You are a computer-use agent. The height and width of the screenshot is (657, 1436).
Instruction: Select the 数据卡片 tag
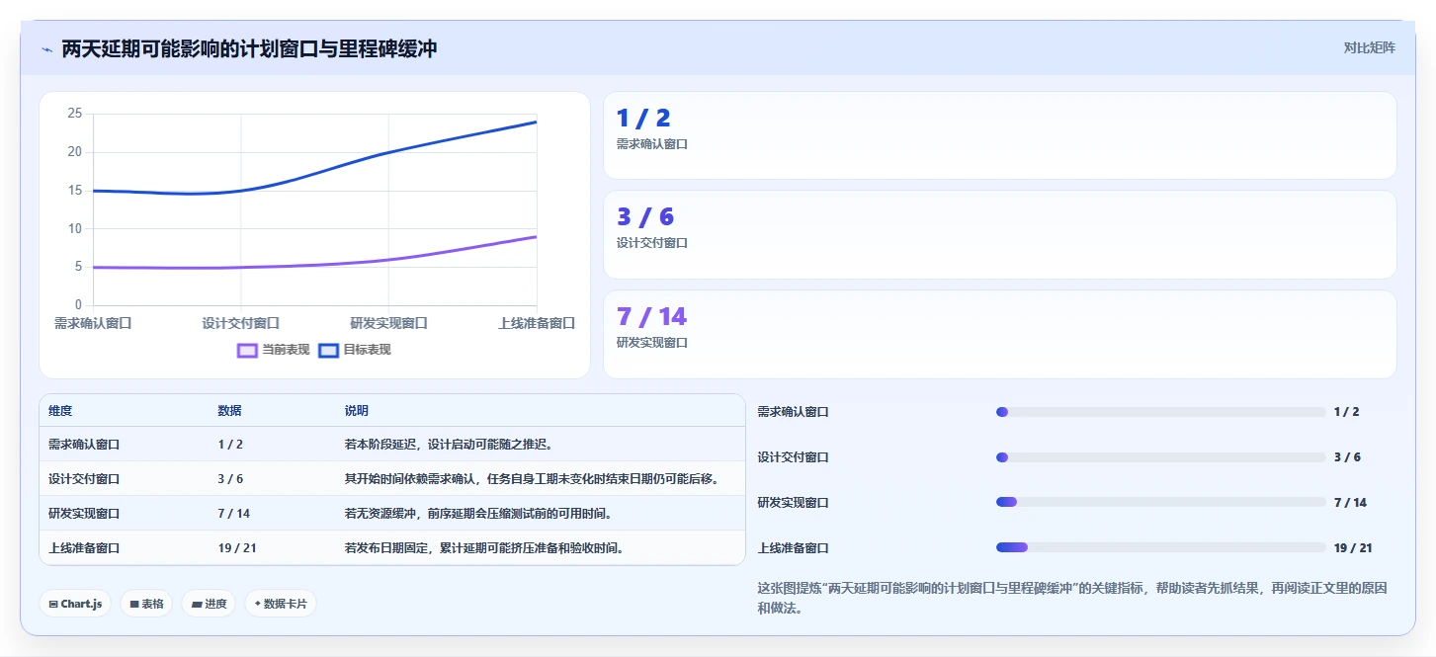coord(281,604)
